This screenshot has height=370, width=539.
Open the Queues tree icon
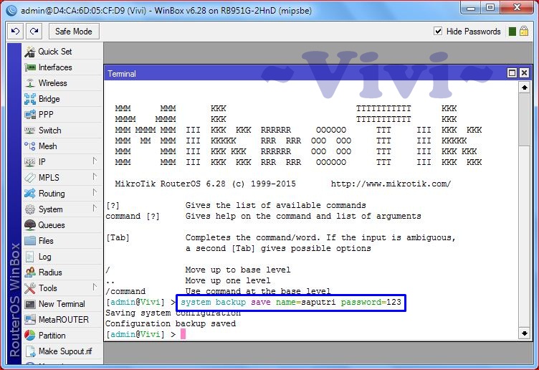click(30, 225)
